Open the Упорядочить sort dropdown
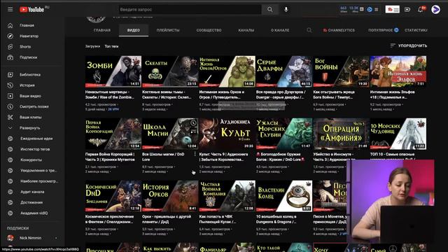 pyautogui.click(x=409, y=45)
